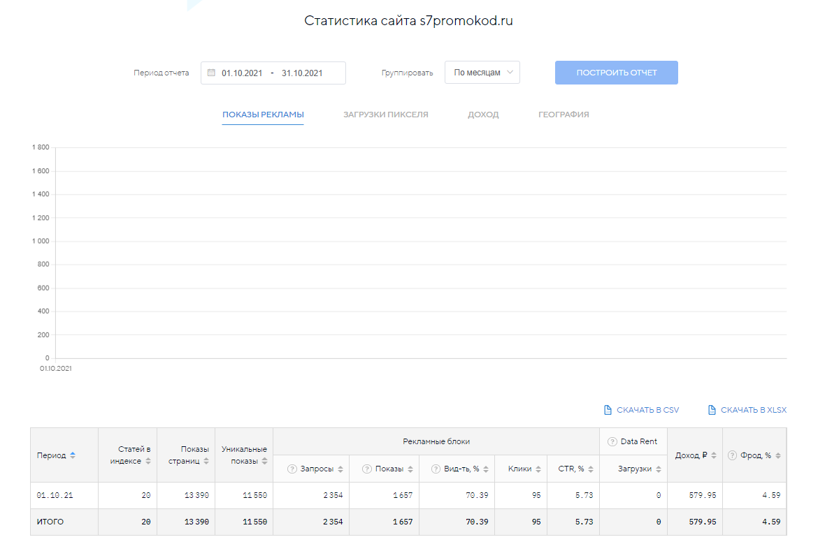This screenshot has width=818, height=551.
Task: Sort by Доход ₽ arrows
Action: click(714, 455)
